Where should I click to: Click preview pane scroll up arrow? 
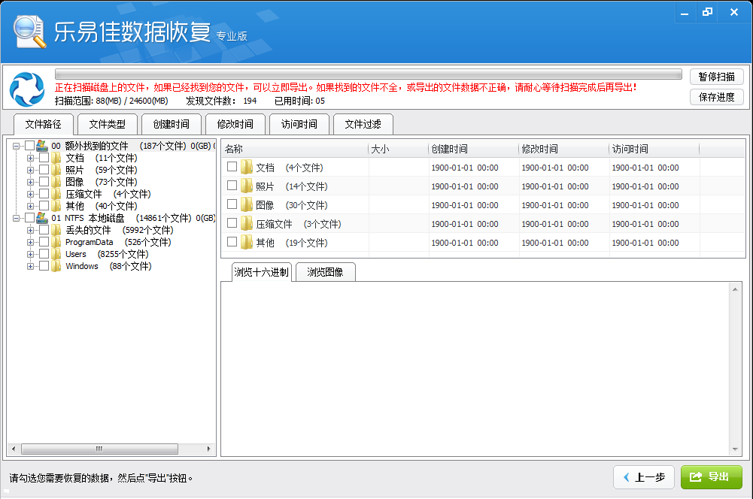tap(735, 289)
